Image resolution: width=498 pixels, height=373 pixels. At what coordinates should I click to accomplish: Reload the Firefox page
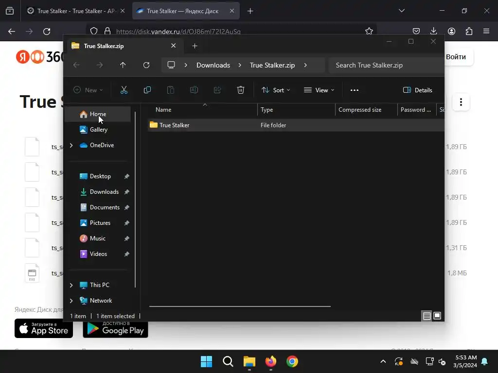click(47, 32)
